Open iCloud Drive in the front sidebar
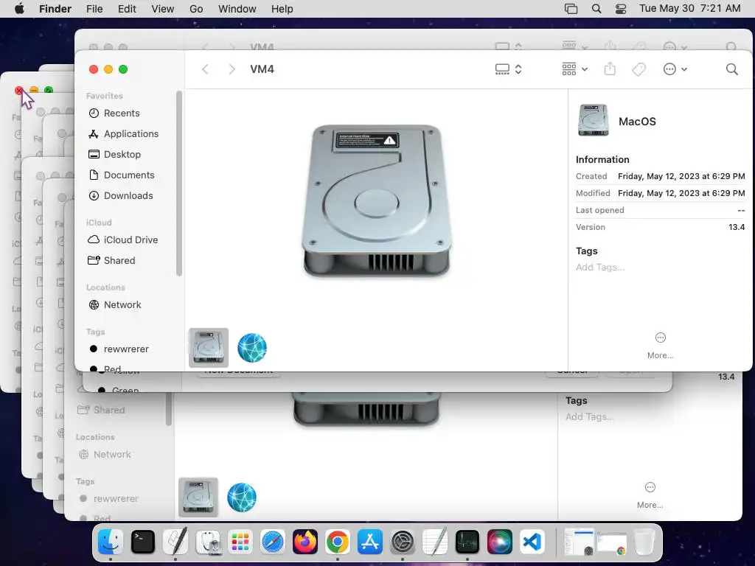 coord(123,240)
